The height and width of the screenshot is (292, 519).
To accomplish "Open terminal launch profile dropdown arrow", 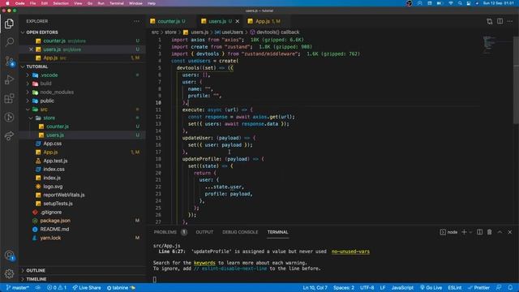I will click(470, 232).
